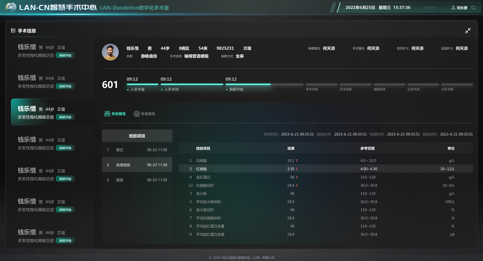Click the date and time display
483x261 pixels.
tap(378, 8)
